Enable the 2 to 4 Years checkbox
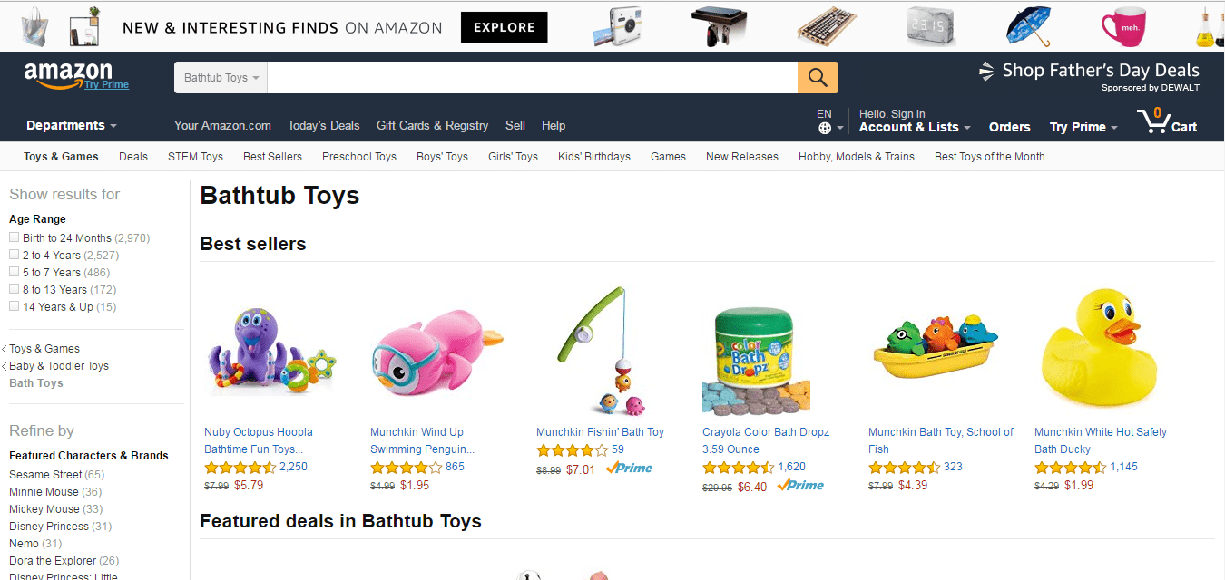The width and height of the screenshot is (1225, 580). click(14, 255)
